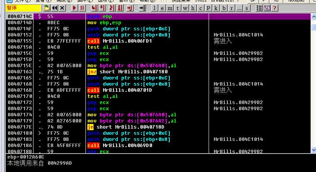This screenshot has height=172, width=316.
Task: Show Executable modules via the 'e' button
Action: [162, 8]
